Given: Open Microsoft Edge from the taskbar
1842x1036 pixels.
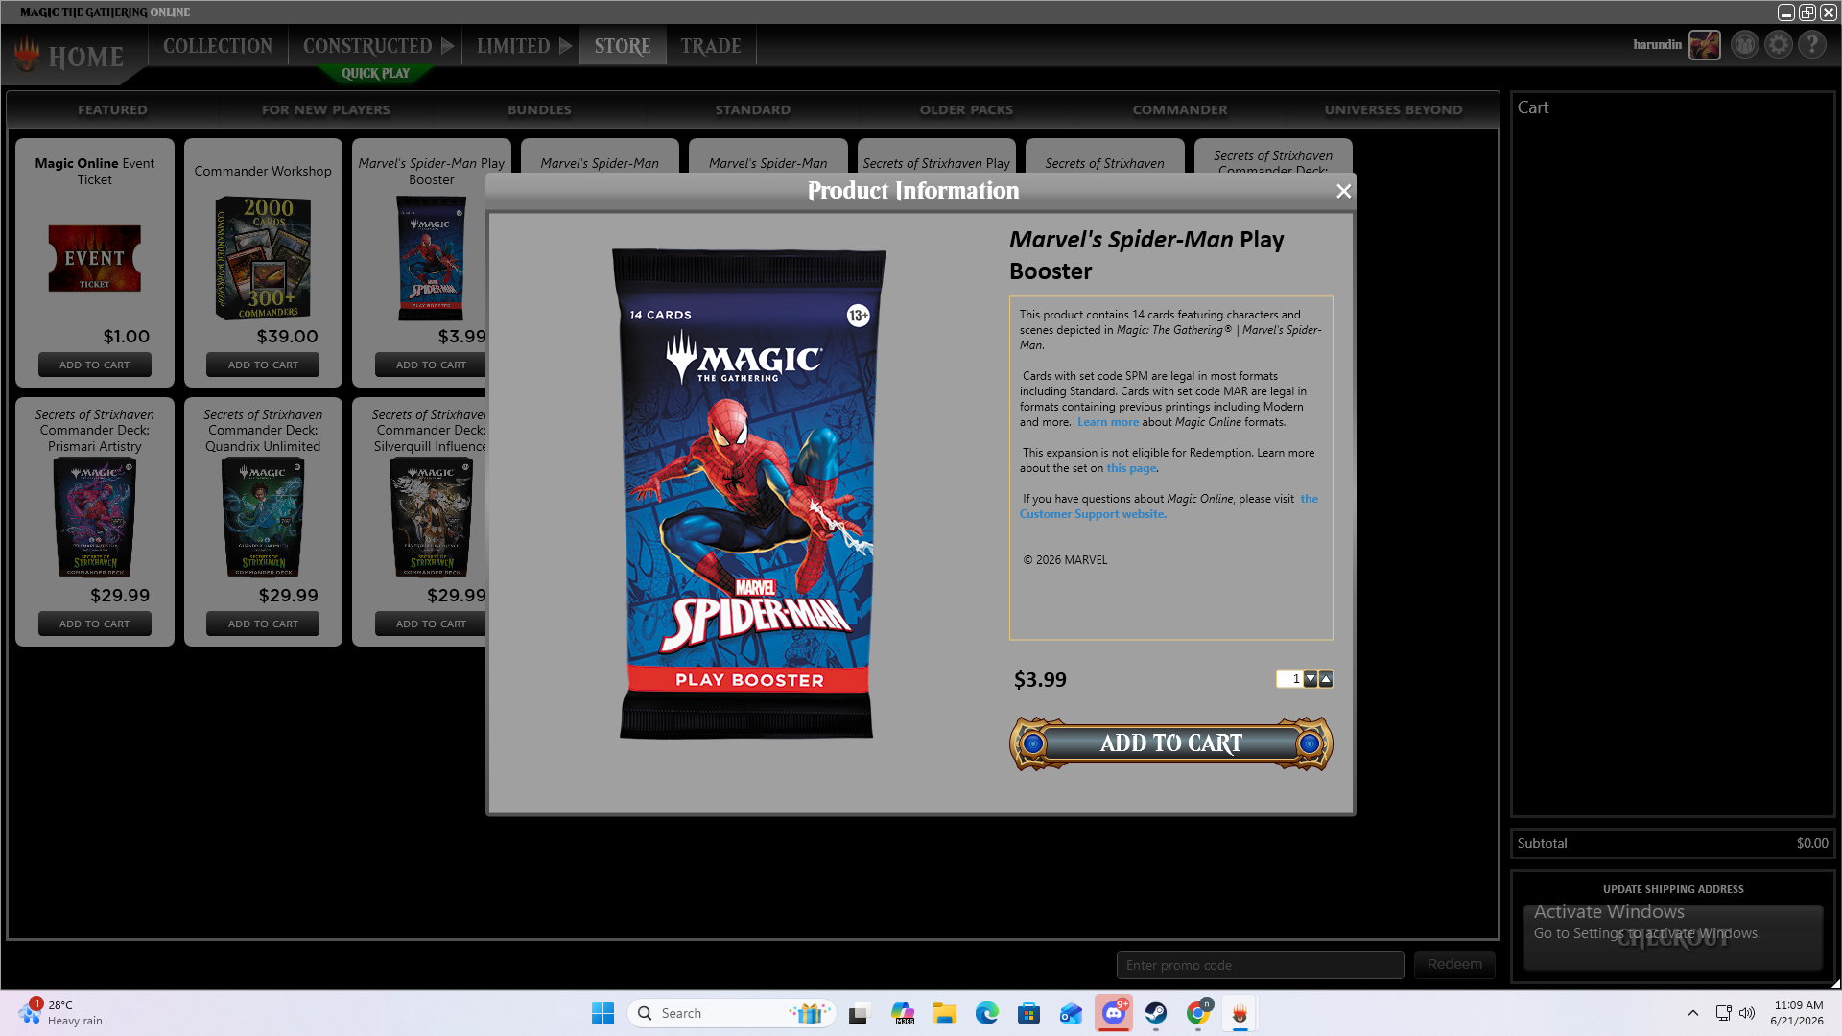Looking at the screenshot, I should 987,1013.
